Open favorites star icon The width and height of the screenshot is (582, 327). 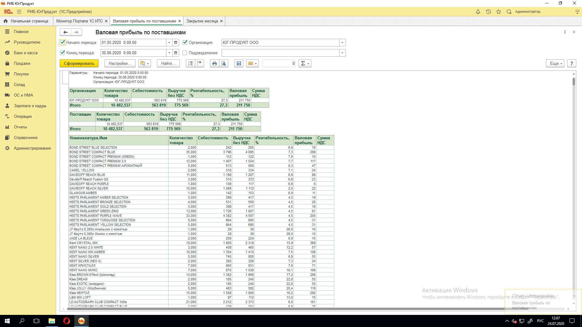click(x=499, y=12)
